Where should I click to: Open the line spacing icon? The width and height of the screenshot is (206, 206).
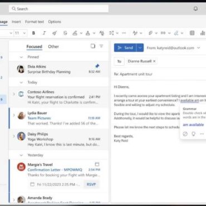coord(111,33)
